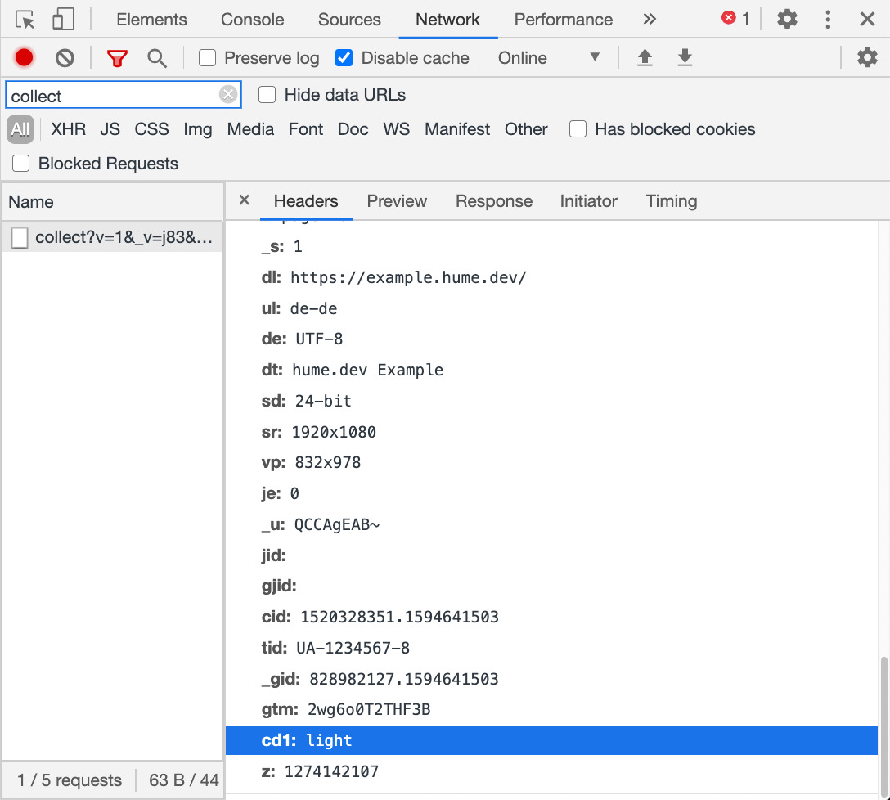
Task: Expand more DevTools tabs chevron
Action: (650, 20)
